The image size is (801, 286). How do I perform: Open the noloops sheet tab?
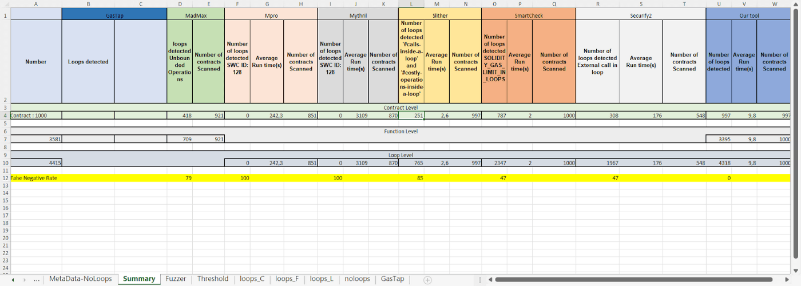tap(358, 279)
